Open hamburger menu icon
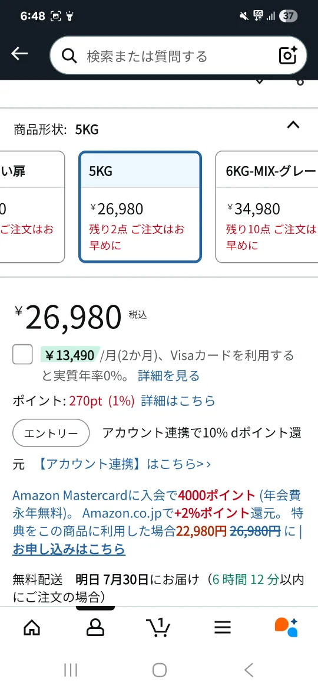Image resolution: width=318 pixels, height=691 pixels. coord(223,628)
